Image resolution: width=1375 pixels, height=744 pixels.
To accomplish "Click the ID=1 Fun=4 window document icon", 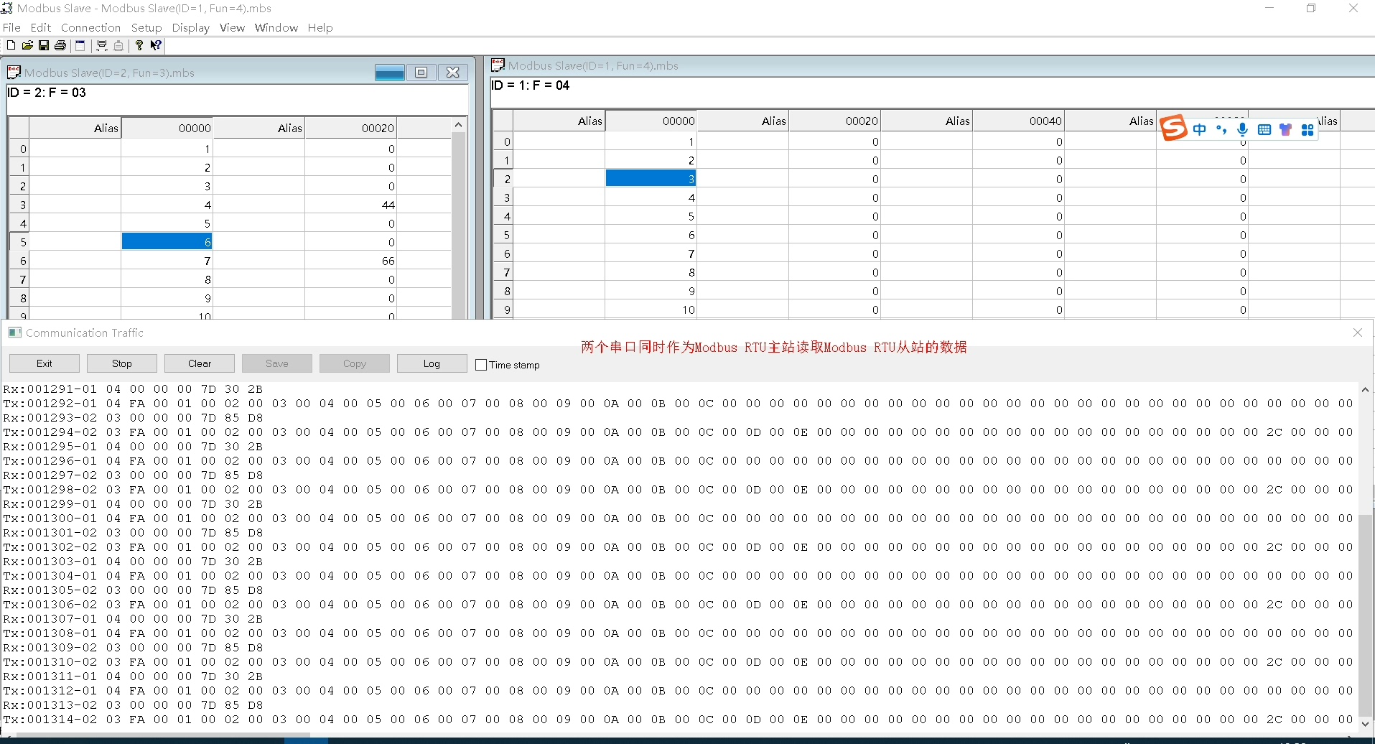I will tap(498, 65).
